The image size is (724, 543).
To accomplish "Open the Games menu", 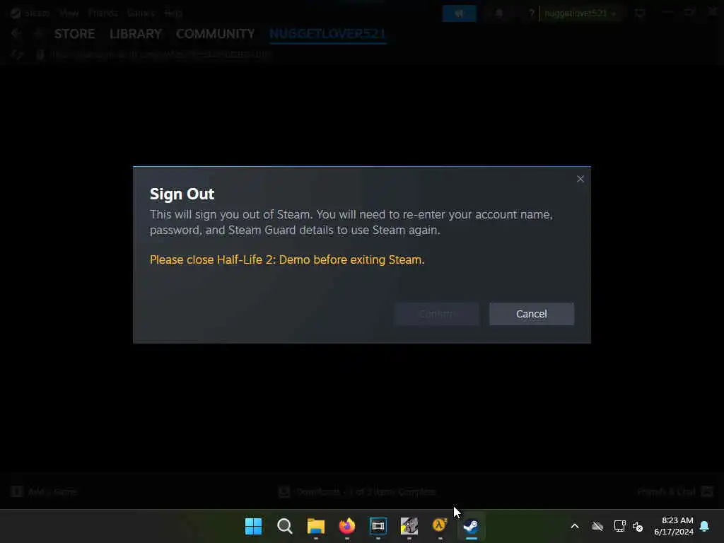I will click(x=141, y=13).
